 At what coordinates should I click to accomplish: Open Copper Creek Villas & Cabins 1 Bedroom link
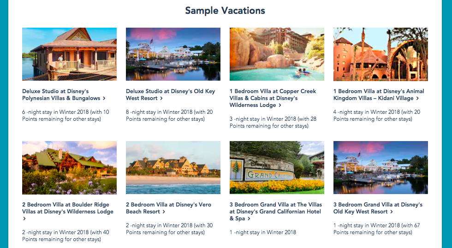click(x=273, y=98)
